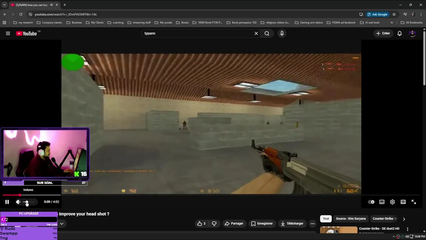Open the Chrome profile avatar
Viewport: 426px width, 240px height.
413,14
